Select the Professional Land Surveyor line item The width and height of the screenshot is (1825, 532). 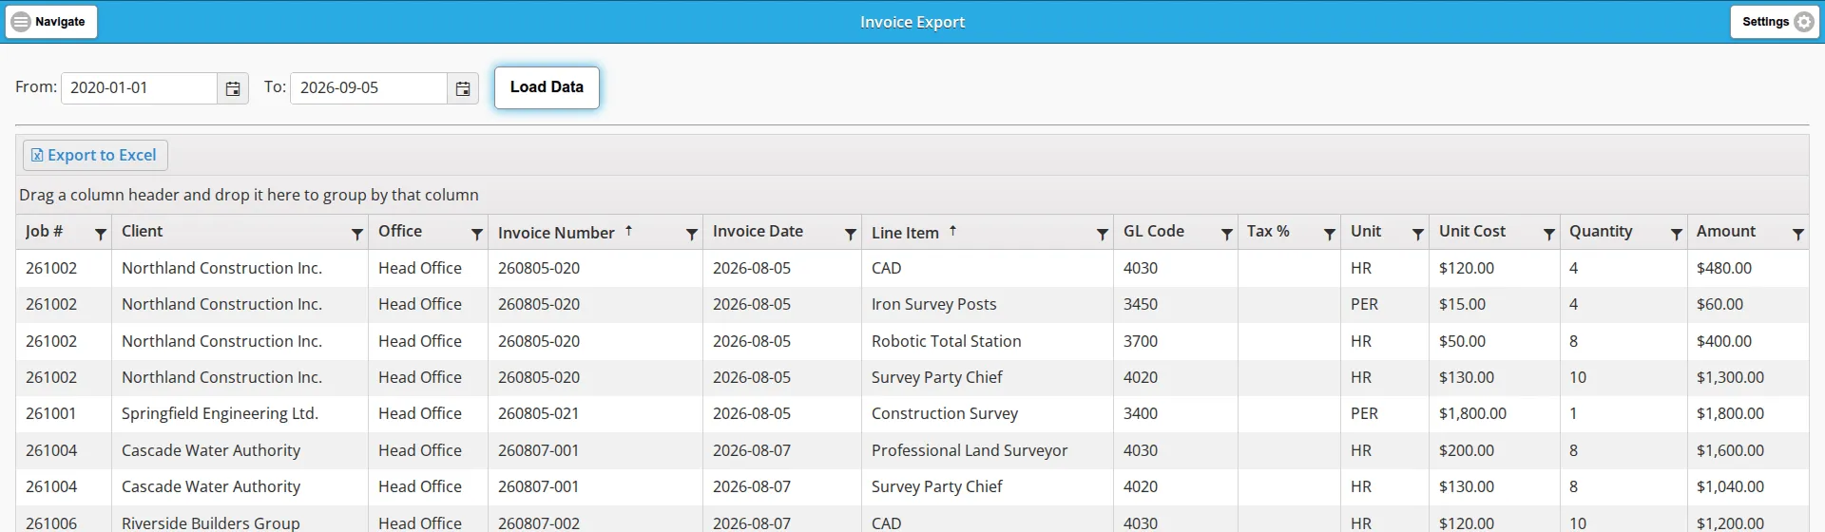(987, 450)
